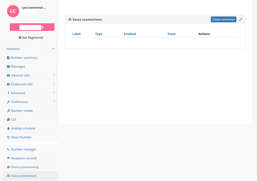Click the Reception console umbrella icon

click(8, 158)
